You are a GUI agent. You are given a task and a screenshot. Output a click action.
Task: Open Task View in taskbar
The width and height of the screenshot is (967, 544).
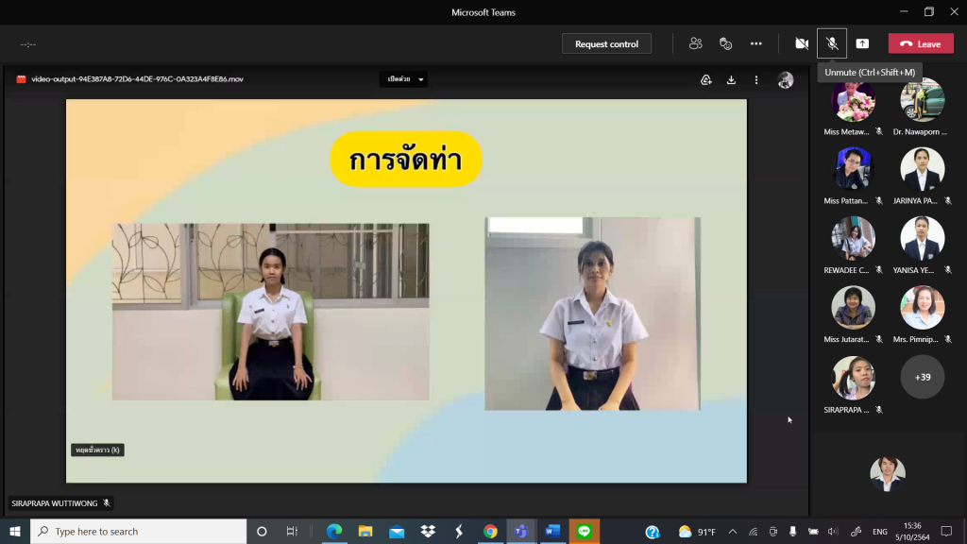point(292,531)
